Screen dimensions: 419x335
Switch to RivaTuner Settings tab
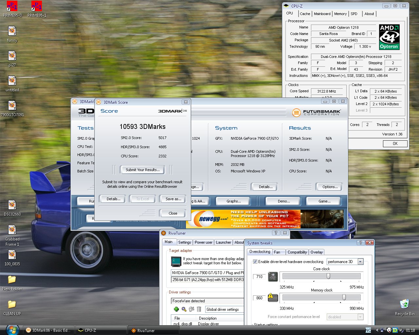pyautogui.click(x=185, y=242)
